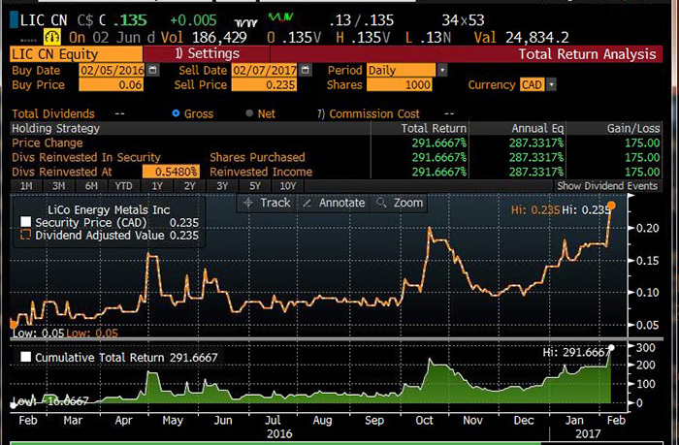Select the YTD range tab
Image resolution: width=679 pixels, height=445 pixels.
(x=122, y=185)
